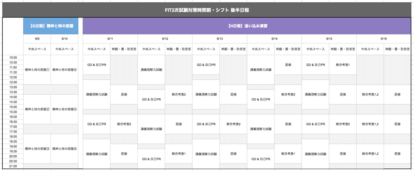The height and width of the screenshot is (171, 414).
Task: Select the 18:00 time row label
Action: coord(13,137)
